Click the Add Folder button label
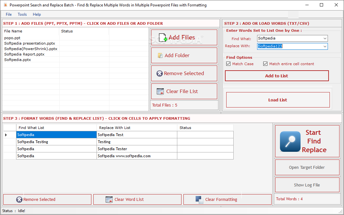The image size is (344, 215). pos(177,56)
